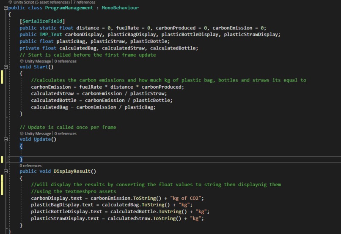Click the 'plasticStrawDisplay.text' assignment line
The width and height of the screenshot is (341, 234).
(118, 218)
